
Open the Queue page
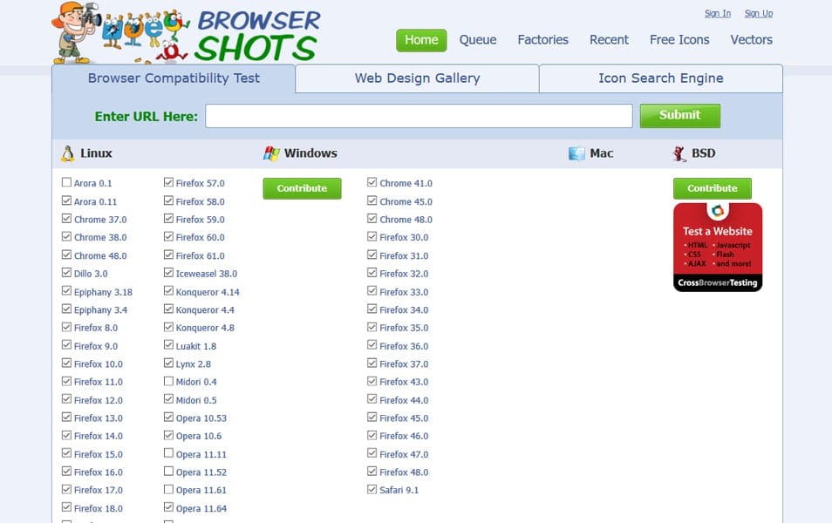[478, 40]
